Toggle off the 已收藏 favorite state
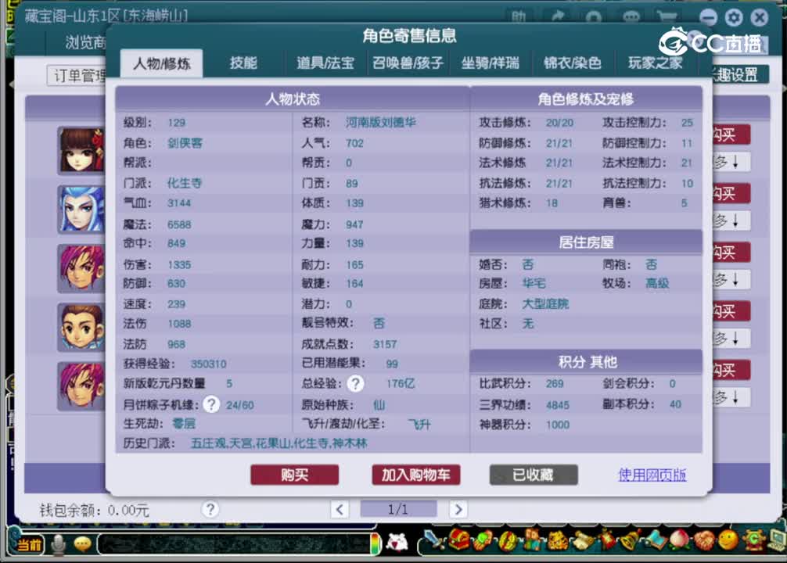The image size is (787, 563). [x=533, y=475]
